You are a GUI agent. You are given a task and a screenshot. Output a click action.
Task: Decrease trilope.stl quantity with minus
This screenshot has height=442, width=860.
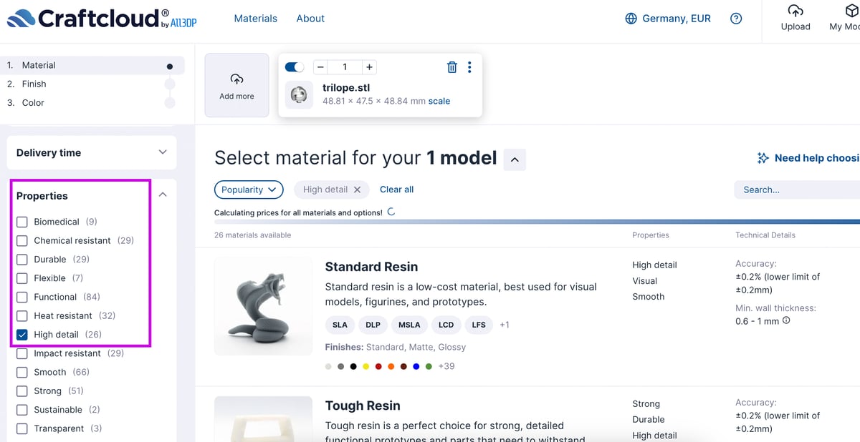320,67
